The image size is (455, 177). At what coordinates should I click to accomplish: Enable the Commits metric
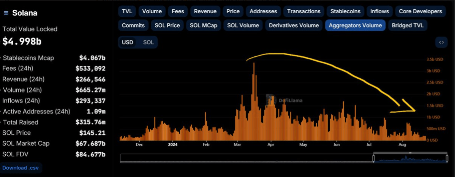coord(133,25)
